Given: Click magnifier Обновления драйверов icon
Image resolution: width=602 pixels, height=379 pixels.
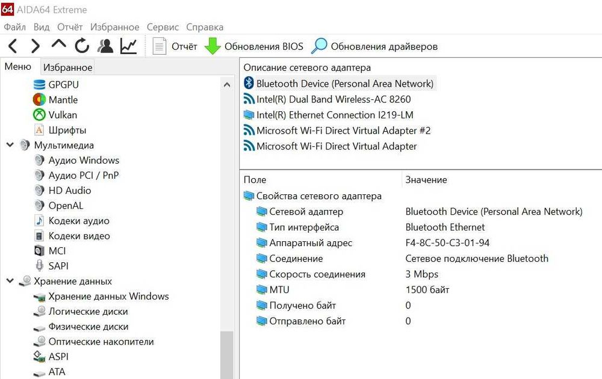Looking at the screenshot, I should click(319, 46).
